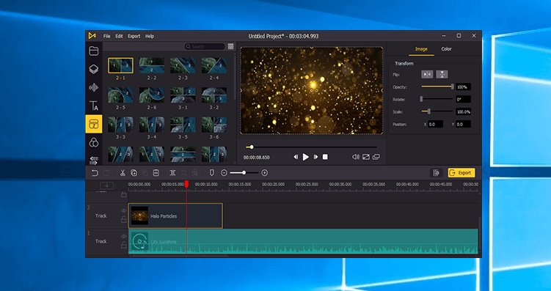This screenshot has height=291, width=551.
Task: Click the Undo arrow in toolbar
Action: click(95, 173)
